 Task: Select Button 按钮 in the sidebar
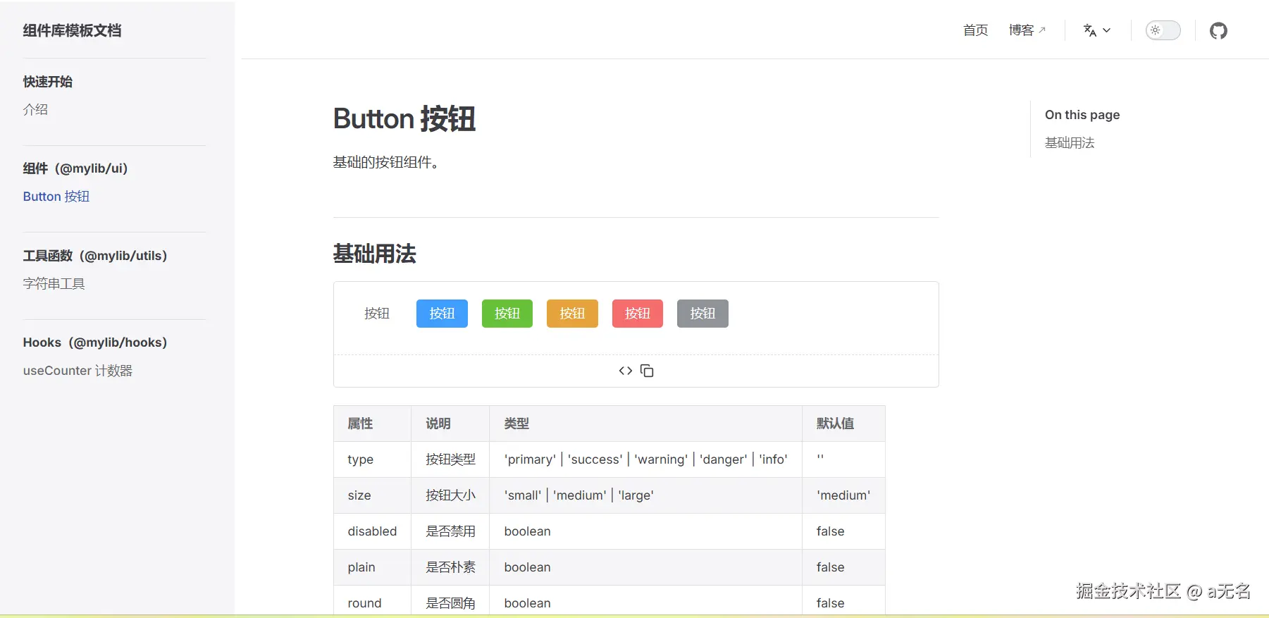(x=56, y=197)
